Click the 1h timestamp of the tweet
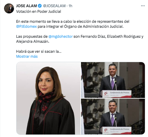Screen dimensions: 148x137 click(70, 6)
